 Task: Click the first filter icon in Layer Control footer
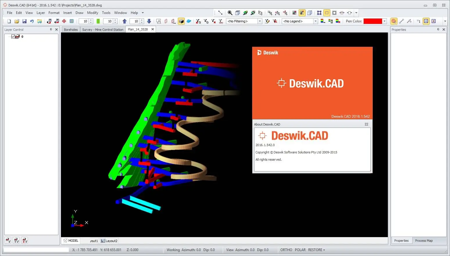8,240
